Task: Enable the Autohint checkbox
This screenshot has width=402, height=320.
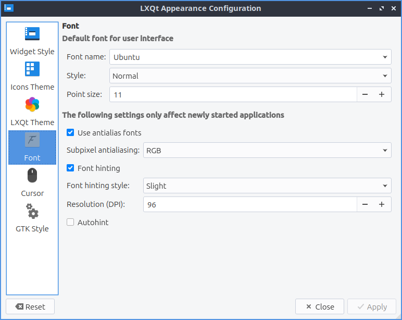Action: tap(71, 223)
